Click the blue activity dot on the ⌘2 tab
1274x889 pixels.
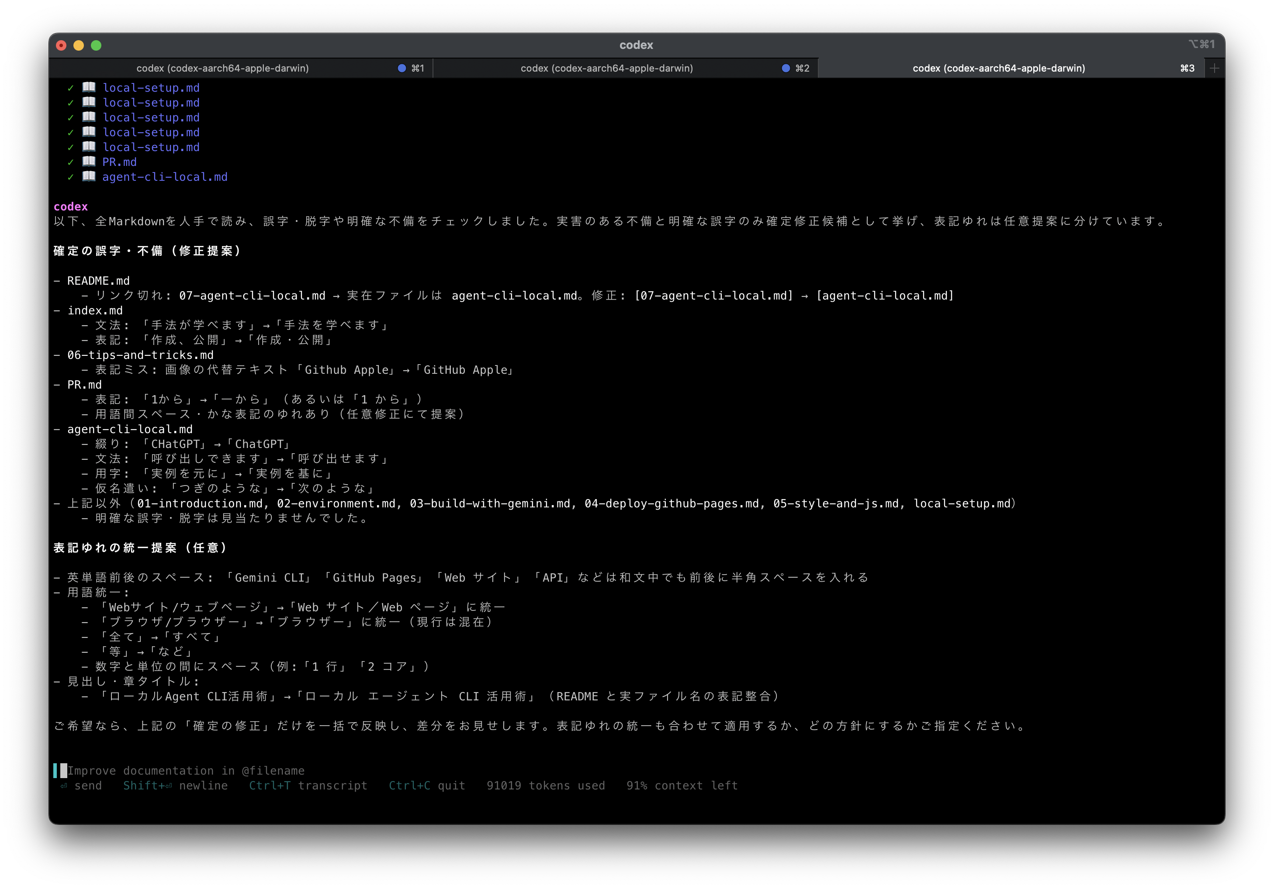(785, 68)
